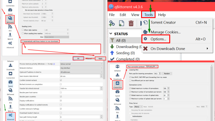Select highlighted Advanced icon in bottom-left sidebar
215x121 pixels.
[x=10, y=115]
